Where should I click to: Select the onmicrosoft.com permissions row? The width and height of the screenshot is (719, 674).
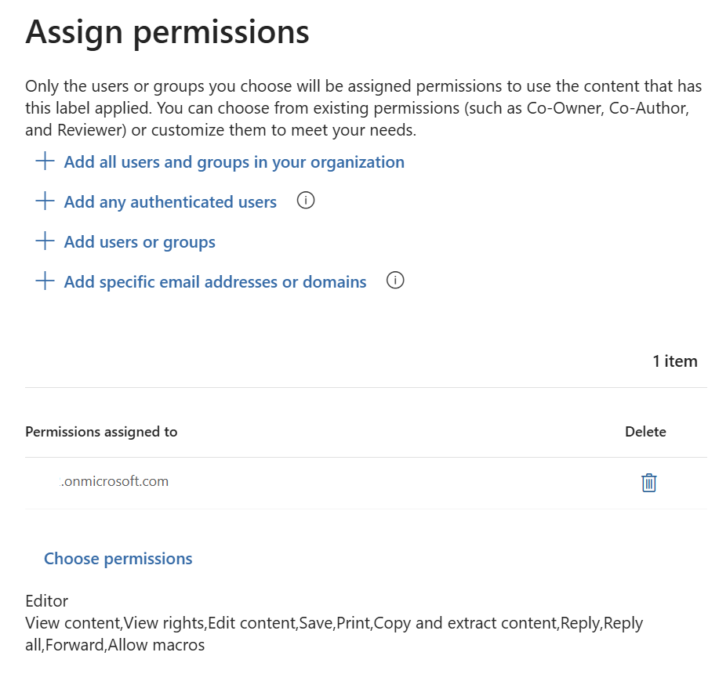[x=114, y=482]
